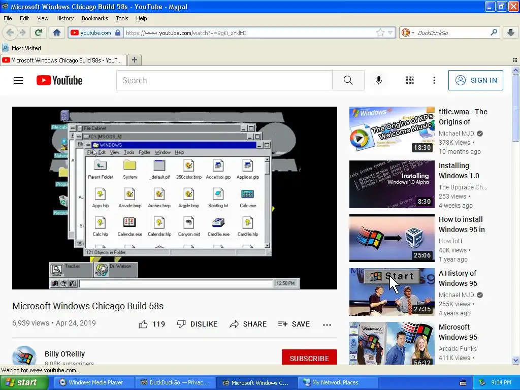Viewport: 520px width, 390px height.
Task: Open the Edit menu
Action: point(24,19)
